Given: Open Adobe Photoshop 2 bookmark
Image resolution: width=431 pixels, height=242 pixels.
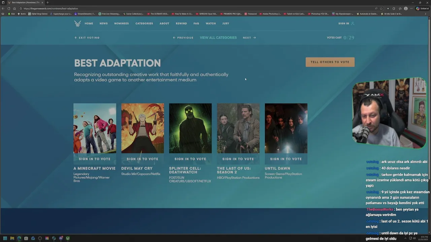Looking at the screenshot, I should [x=270, y=14].
